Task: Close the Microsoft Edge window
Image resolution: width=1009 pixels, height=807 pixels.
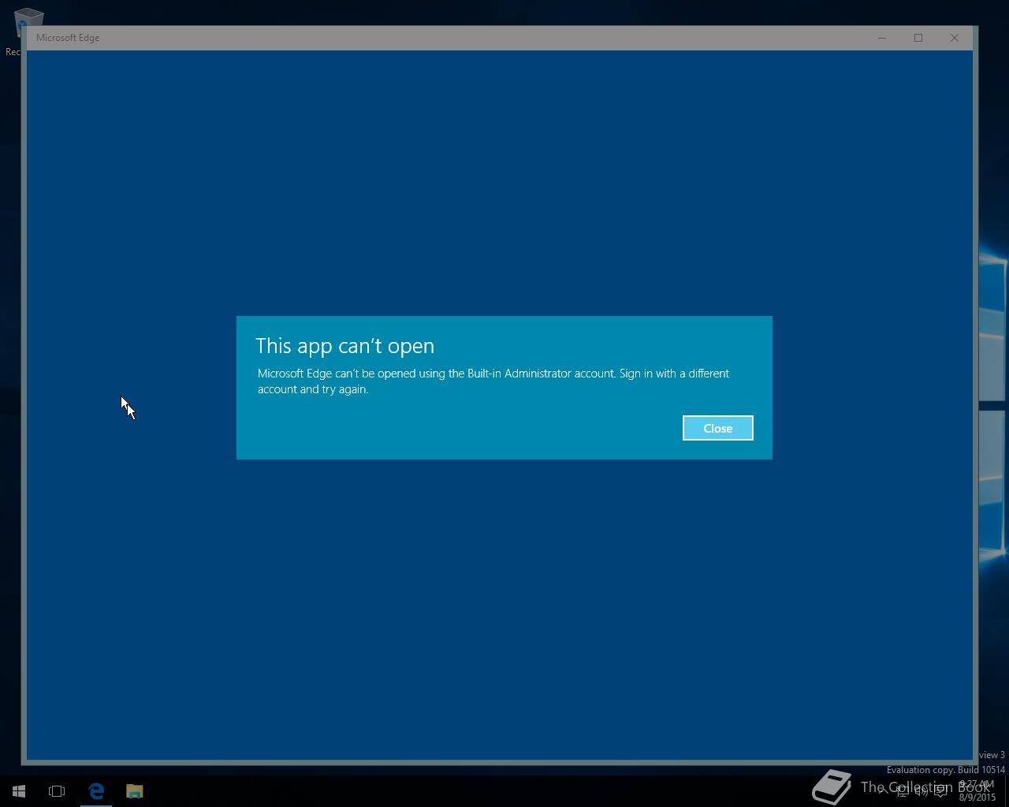Action: coord(955,38)
